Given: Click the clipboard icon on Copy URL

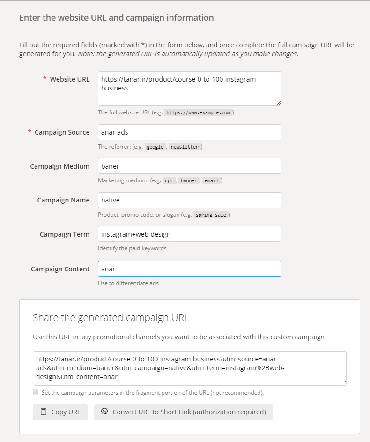Looking at the screenshot, I should pyautogui.click(x=44, y=412).
